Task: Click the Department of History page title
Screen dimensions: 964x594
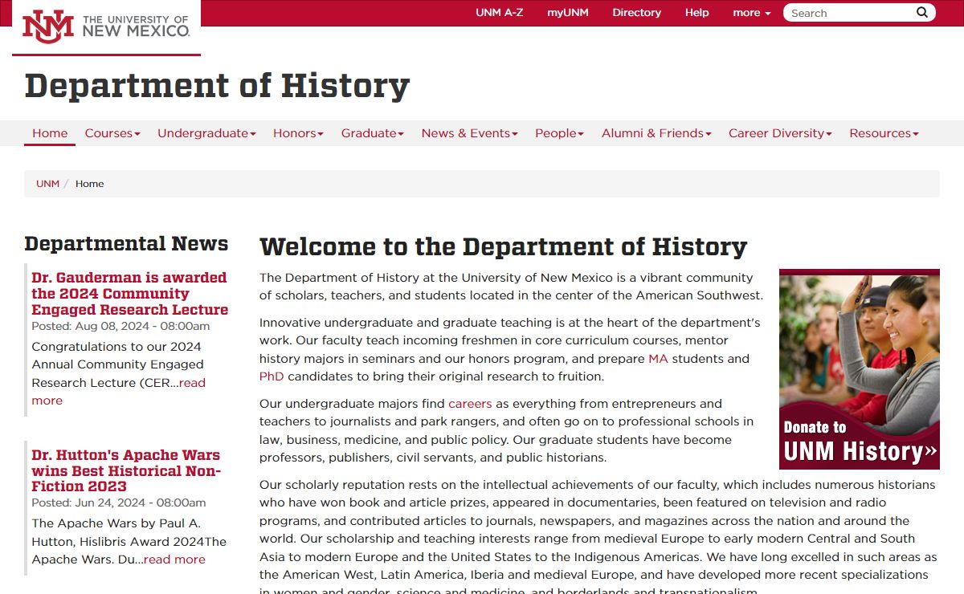Action: 217,86
